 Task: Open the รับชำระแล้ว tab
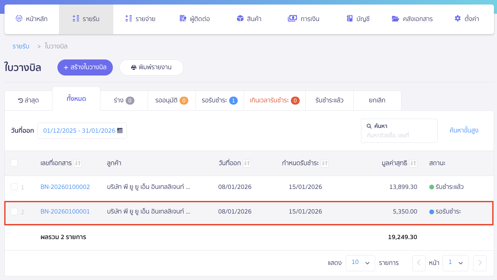(x=329, y=100)
